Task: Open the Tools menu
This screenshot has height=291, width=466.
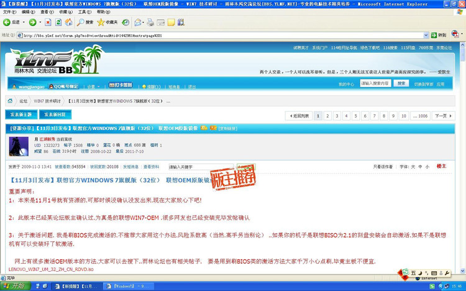Action: [85, 12]
